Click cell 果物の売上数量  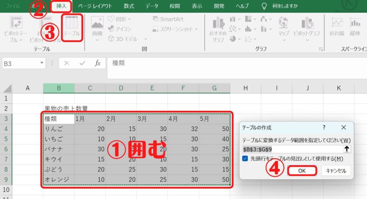pyautogui.click(x=66, y=108)
